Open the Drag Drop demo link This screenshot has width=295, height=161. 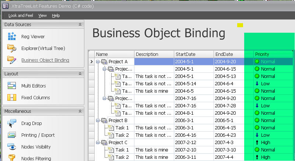31,124
